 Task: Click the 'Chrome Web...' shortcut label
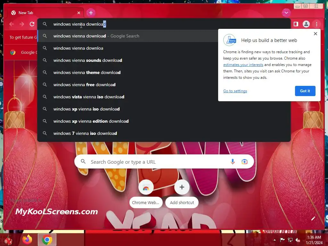click(x=146, y=202)
